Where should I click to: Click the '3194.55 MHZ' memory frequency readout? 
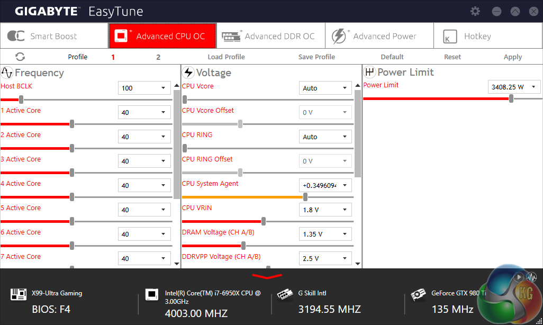click(x=330, y=309)
